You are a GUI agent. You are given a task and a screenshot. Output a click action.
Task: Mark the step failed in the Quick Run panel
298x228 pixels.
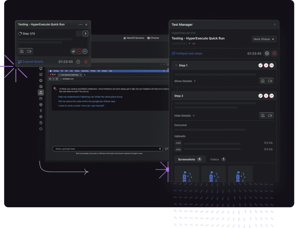(79, 51)
